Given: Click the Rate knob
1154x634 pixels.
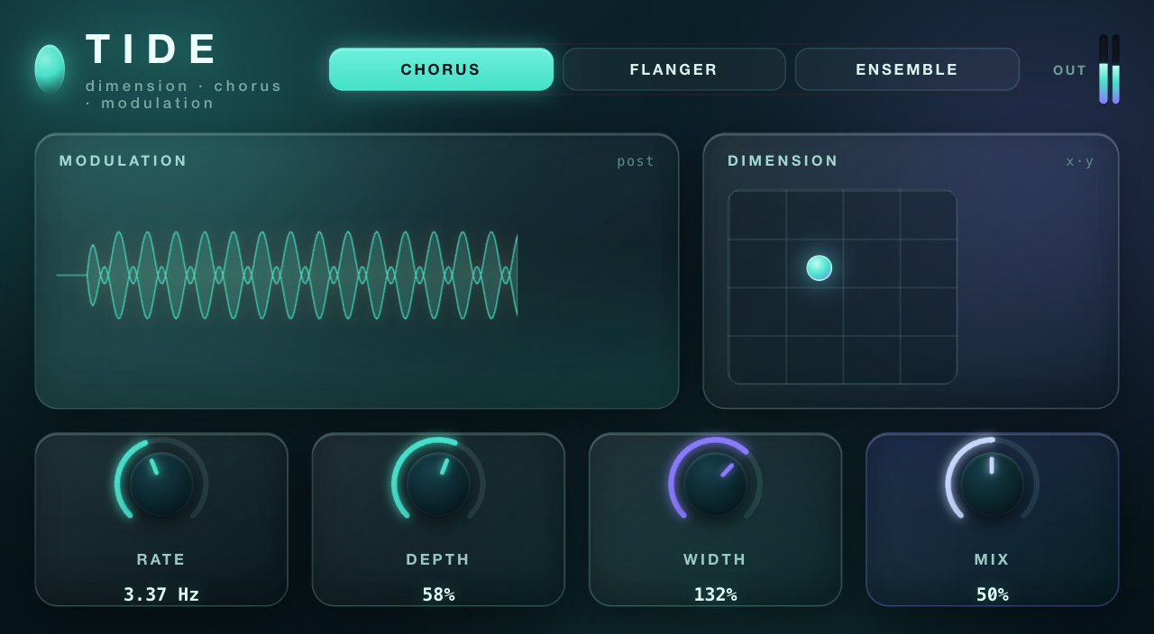Looking at the screenshot, I should click(x=161, y=484).
